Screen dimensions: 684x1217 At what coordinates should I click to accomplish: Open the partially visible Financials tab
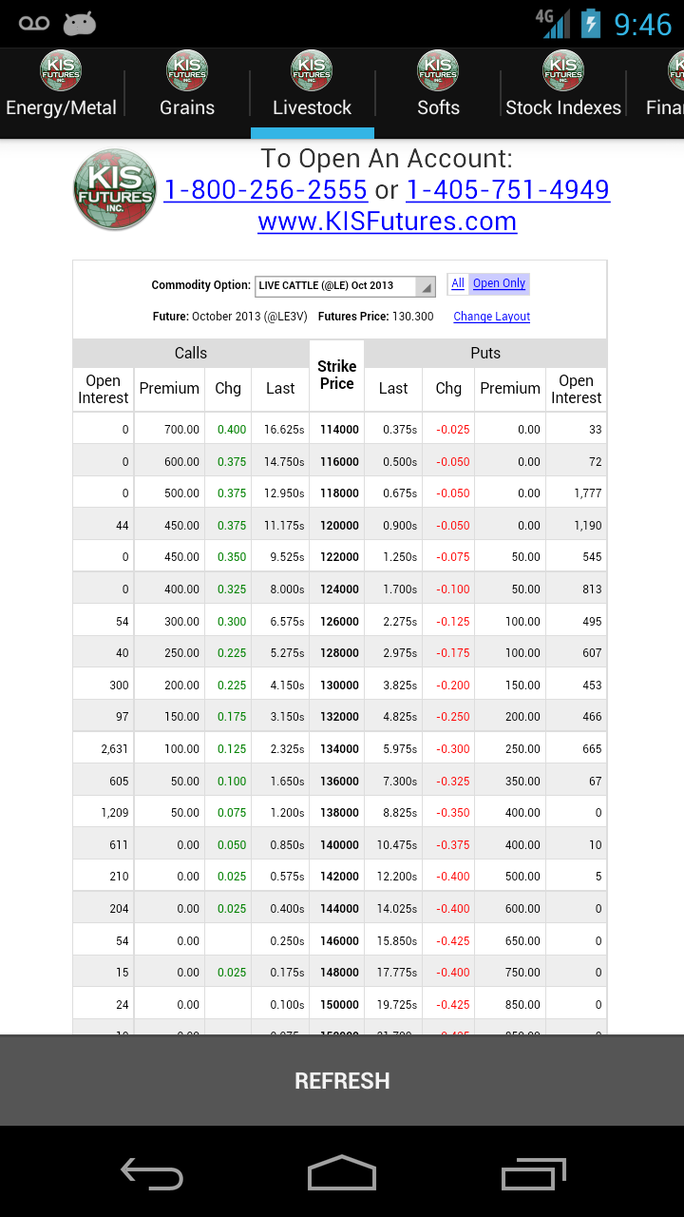pos(666,94)
